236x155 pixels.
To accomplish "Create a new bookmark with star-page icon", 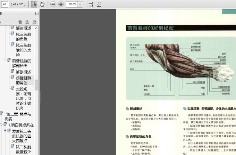I will pos(27,22).
